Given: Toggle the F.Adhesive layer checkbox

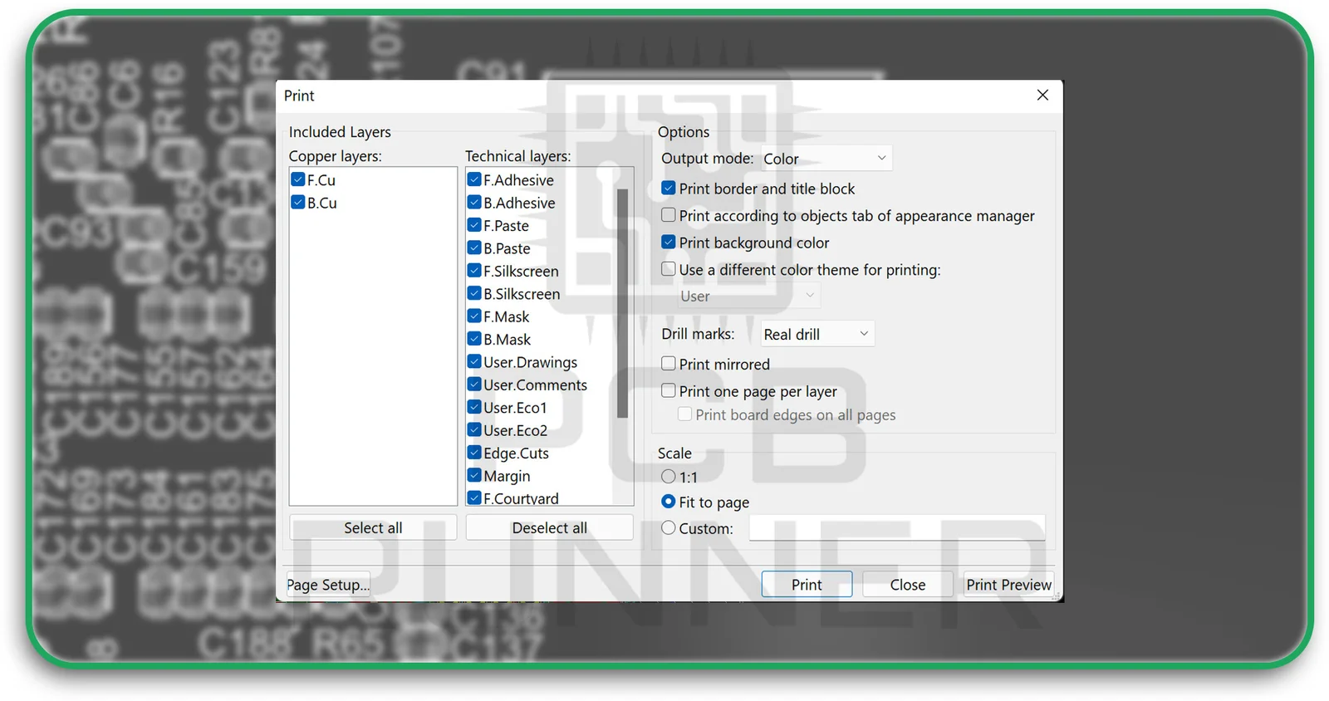Looking at the screenshot, I should pyautogui.click(x=474, y=179).
